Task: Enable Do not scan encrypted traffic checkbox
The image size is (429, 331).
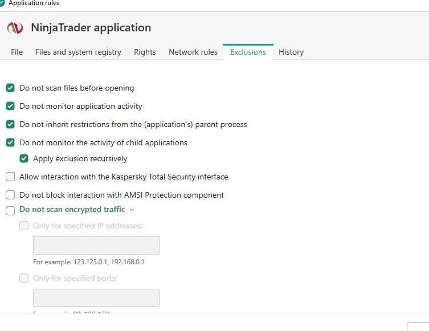Action: coord(10,210)
